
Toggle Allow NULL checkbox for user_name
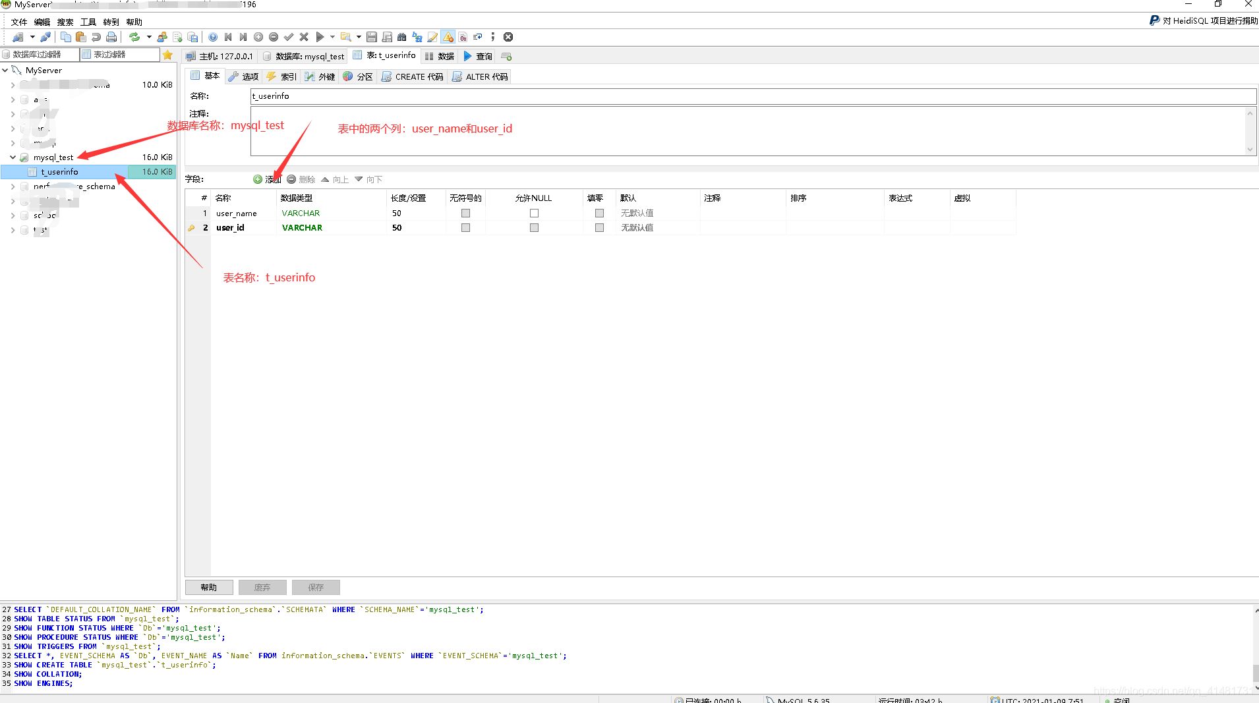tap(534, 213)
